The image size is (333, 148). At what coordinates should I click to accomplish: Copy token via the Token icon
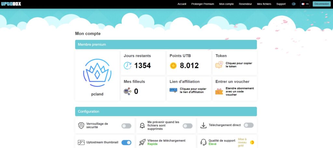(219, 65)
